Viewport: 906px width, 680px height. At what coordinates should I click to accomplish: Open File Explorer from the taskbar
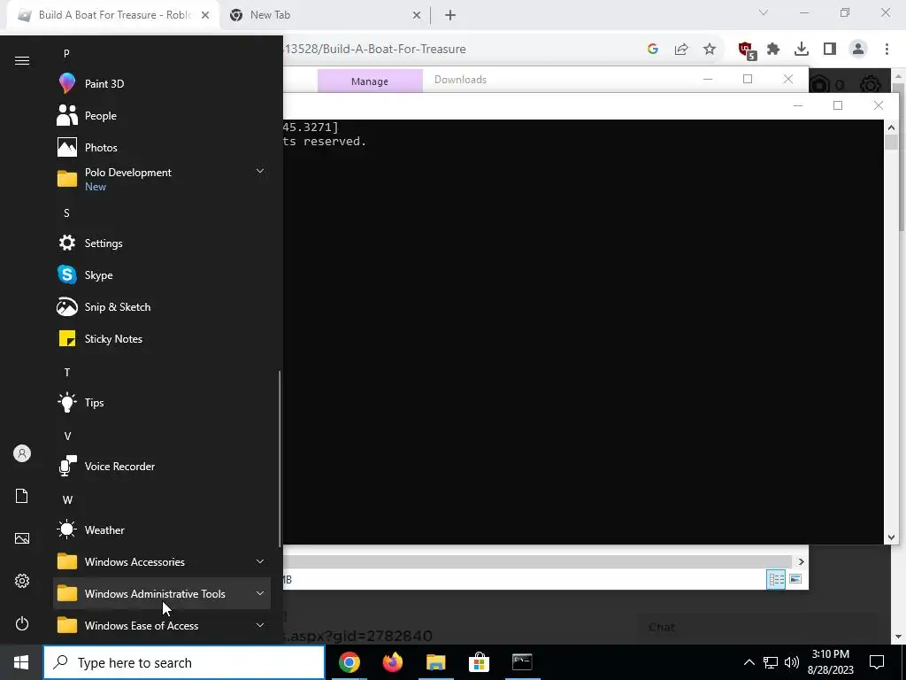coord(435,662)
